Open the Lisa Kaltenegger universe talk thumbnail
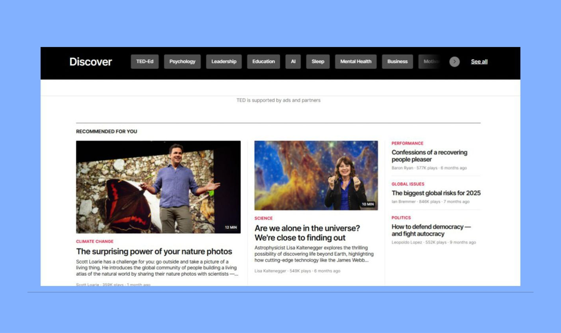The width and height of the screenshot is (561, 333). (316, 175)
